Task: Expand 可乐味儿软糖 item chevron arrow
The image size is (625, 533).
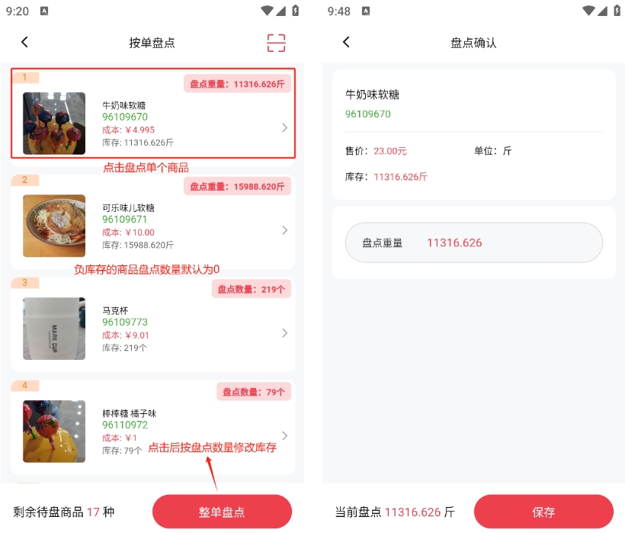Action: (284, 230)
